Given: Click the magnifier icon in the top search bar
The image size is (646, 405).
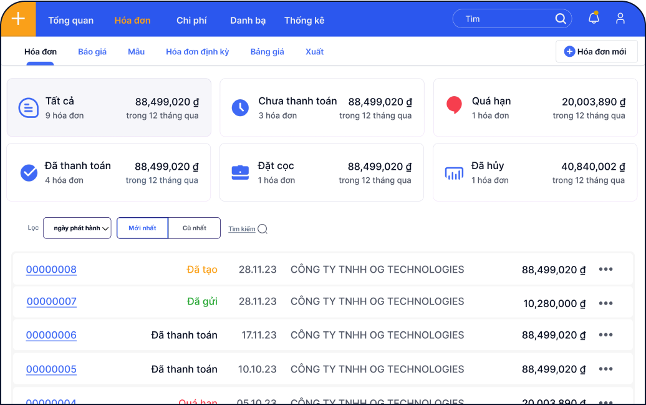Looking at the screenshot, I should click(561, 19).
